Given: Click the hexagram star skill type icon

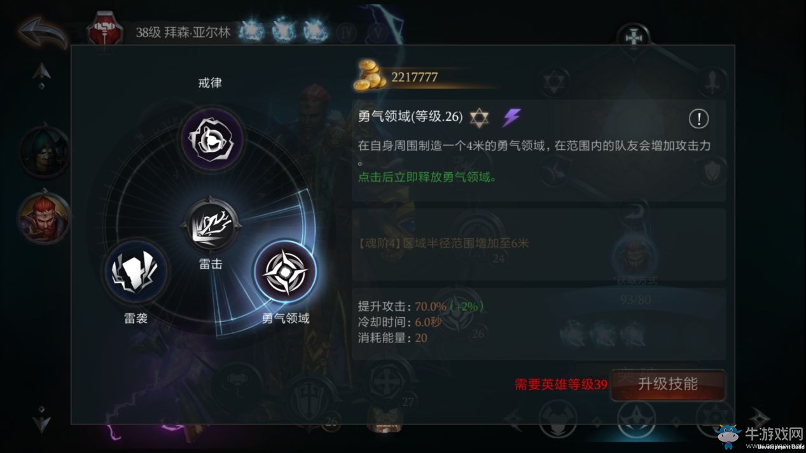Looking at the screenshot, I should point(479,118).
